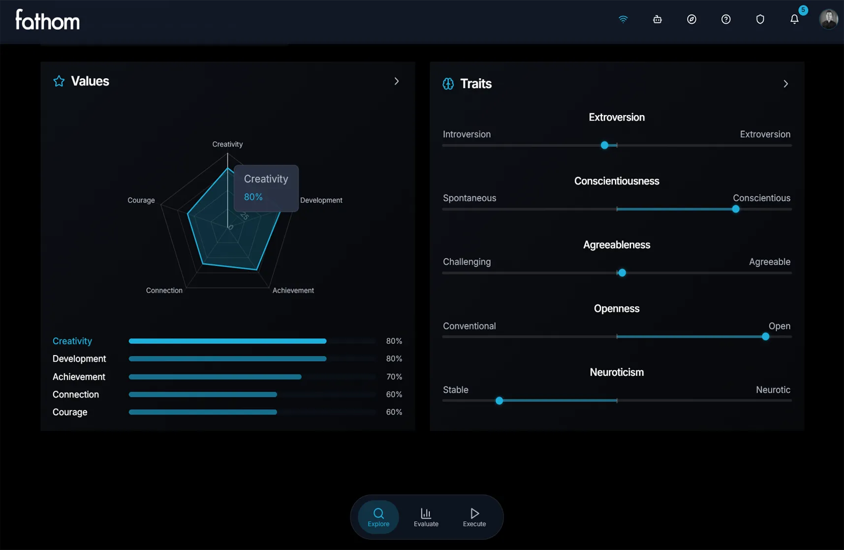Viewport: 844px width, 550px height.
Task: Switch to the Execute tab
Action: (473, 517)
